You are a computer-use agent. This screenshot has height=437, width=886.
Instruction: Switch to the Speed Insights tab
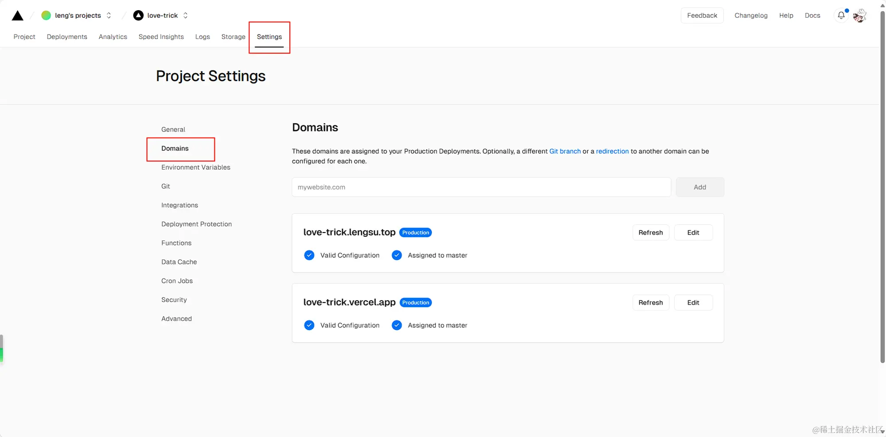(161, 37)
